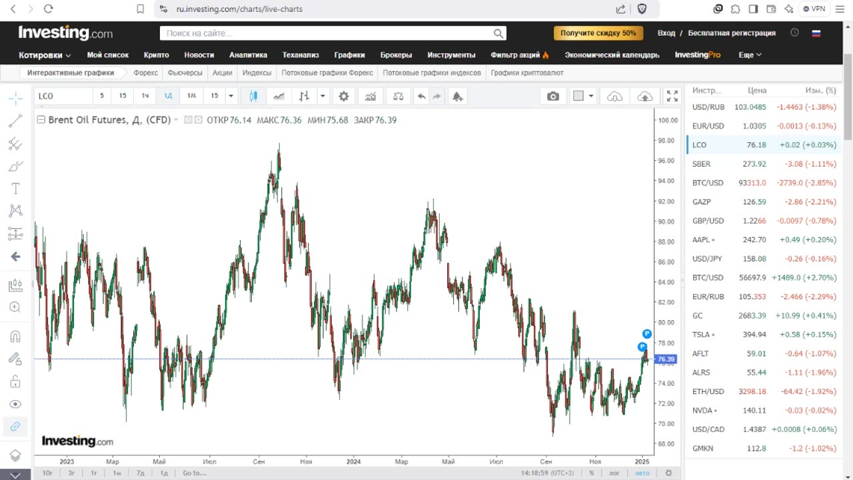Open compare symbols scales icon
The height and width of the screenshot is (480, 853).
point(399,96)
